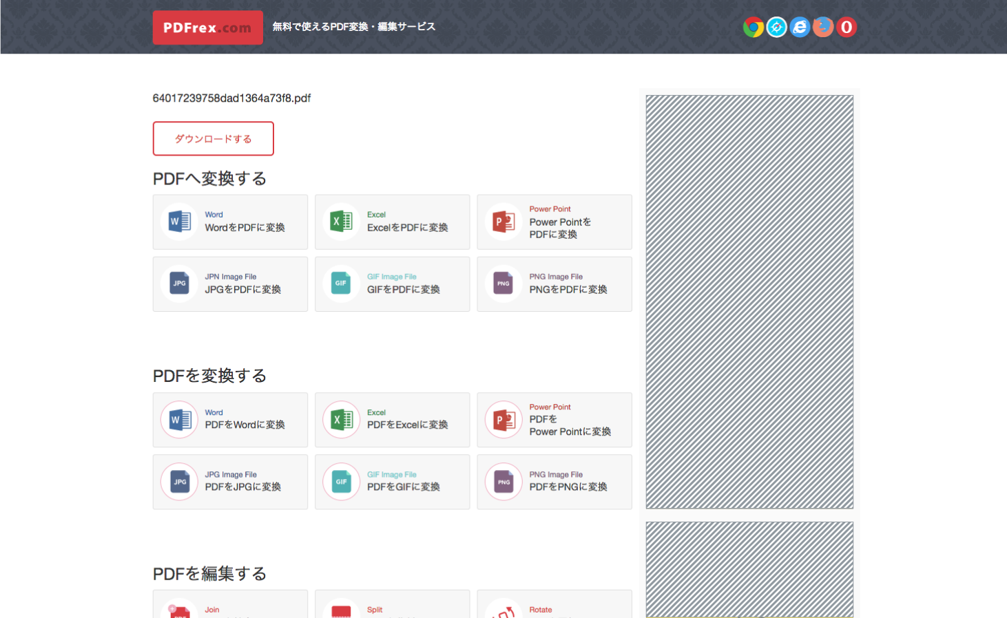Open the PowerPoint to PDF converter icon
The height and width of the screenshot is (618, 1007).
503,222
